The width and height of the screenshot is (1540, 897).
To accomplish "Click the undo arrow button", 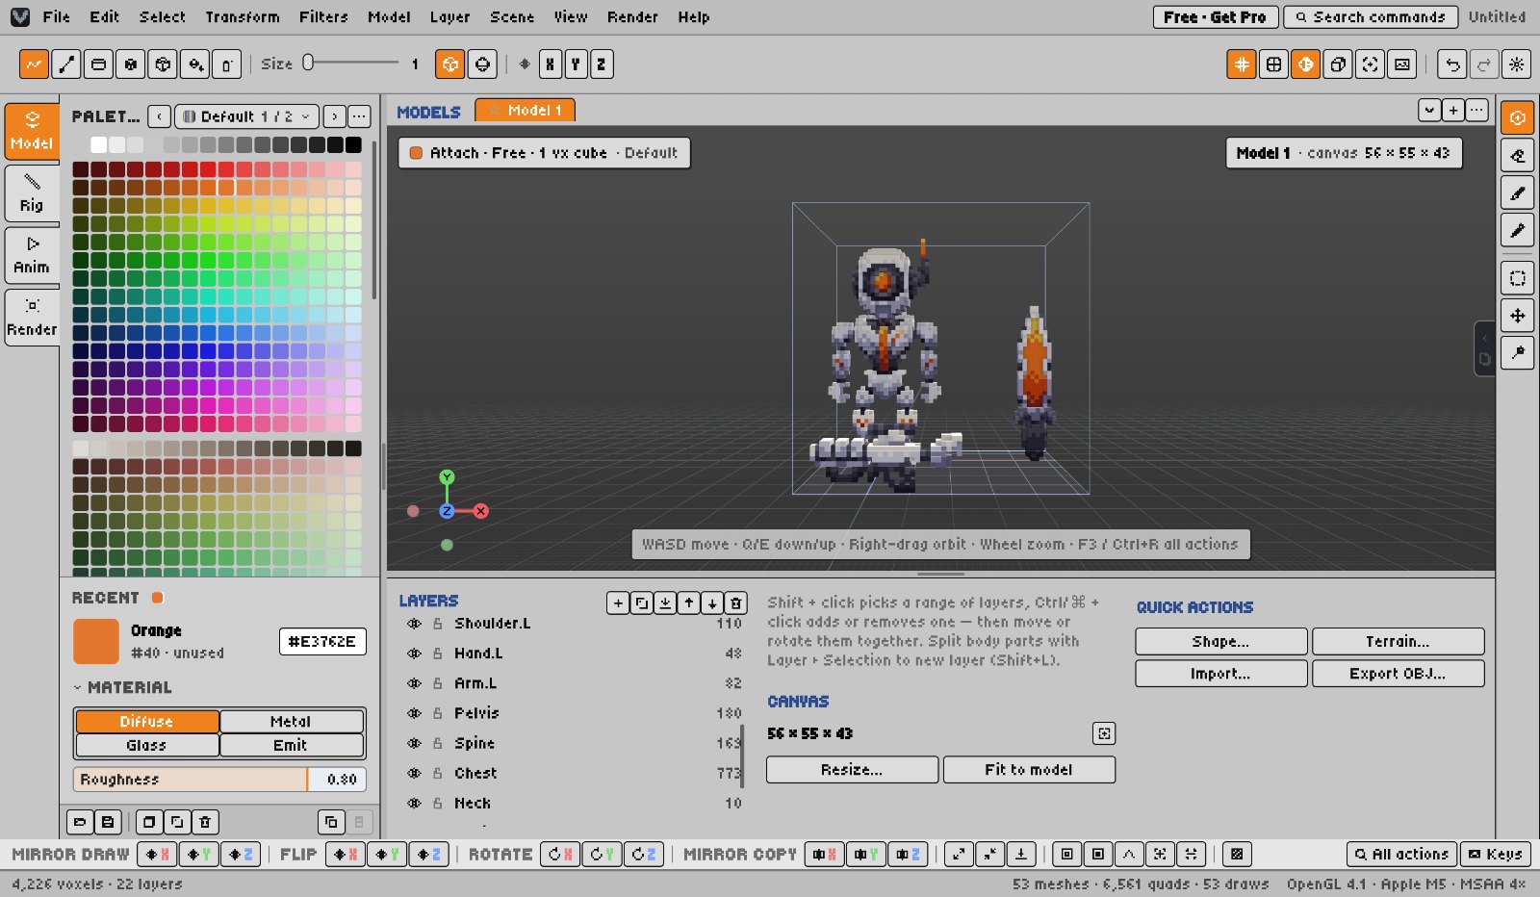I will [x=1452, y=64].
